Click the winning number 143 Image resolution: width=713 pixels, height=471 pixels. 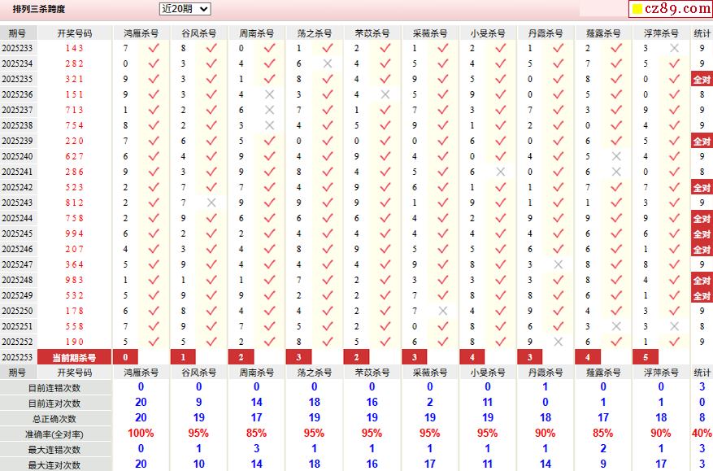[x=74, y=48]
